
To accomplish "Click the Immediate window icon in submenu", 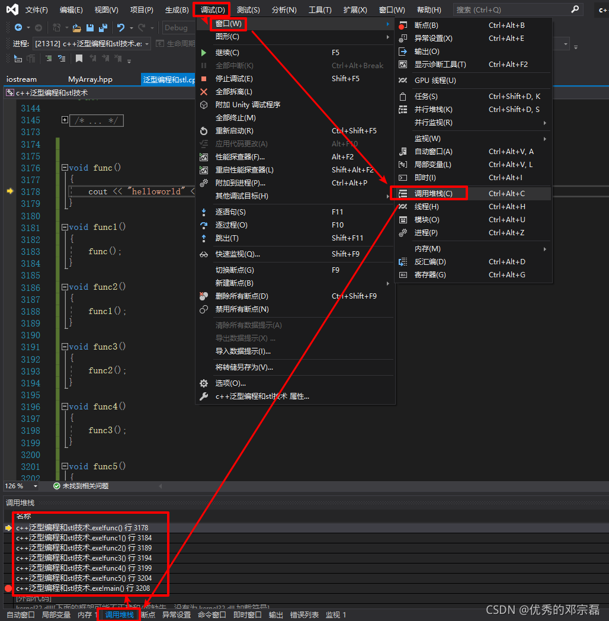I will 403,178.
